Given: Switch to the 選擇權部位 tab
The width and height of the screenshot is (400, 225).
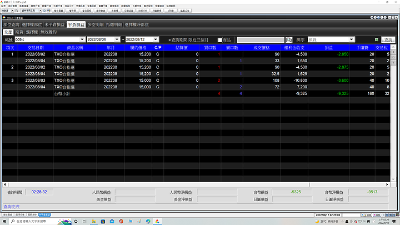Looking at the screenshot, I should (x=32, y=25).
